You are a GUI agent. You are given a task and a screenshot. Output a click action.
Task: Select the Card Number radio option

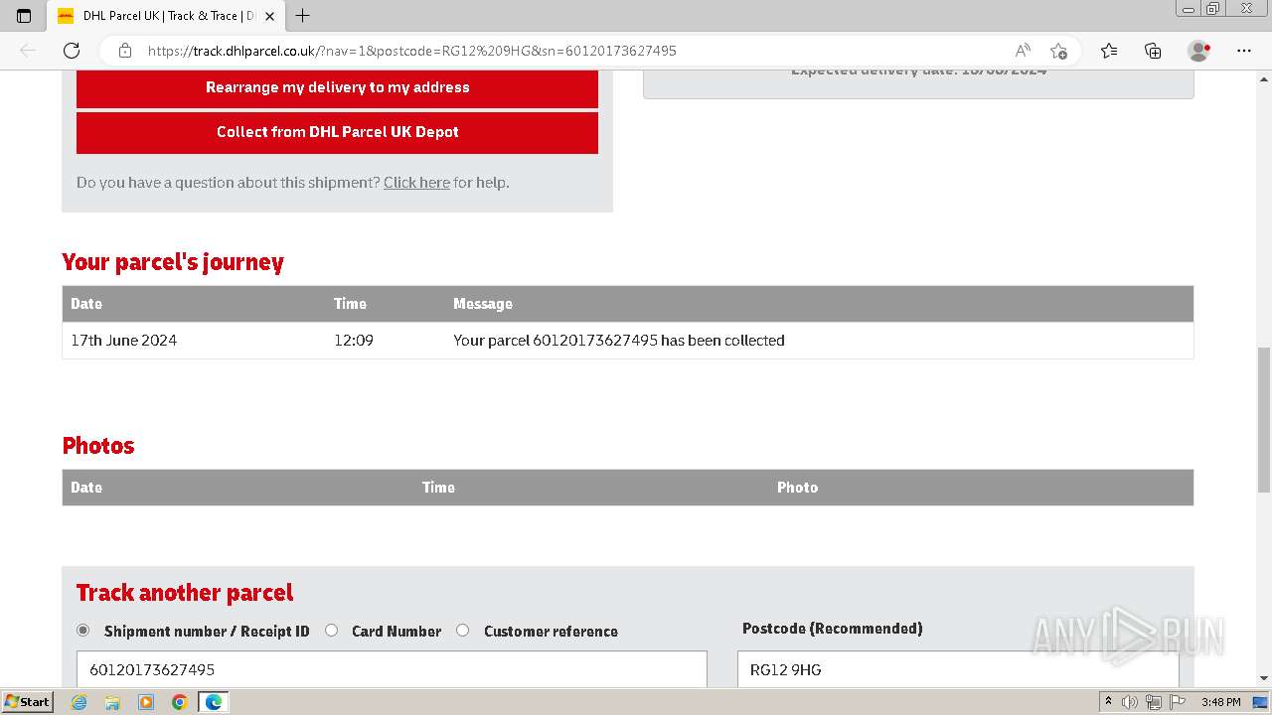(x=332, y=631)
